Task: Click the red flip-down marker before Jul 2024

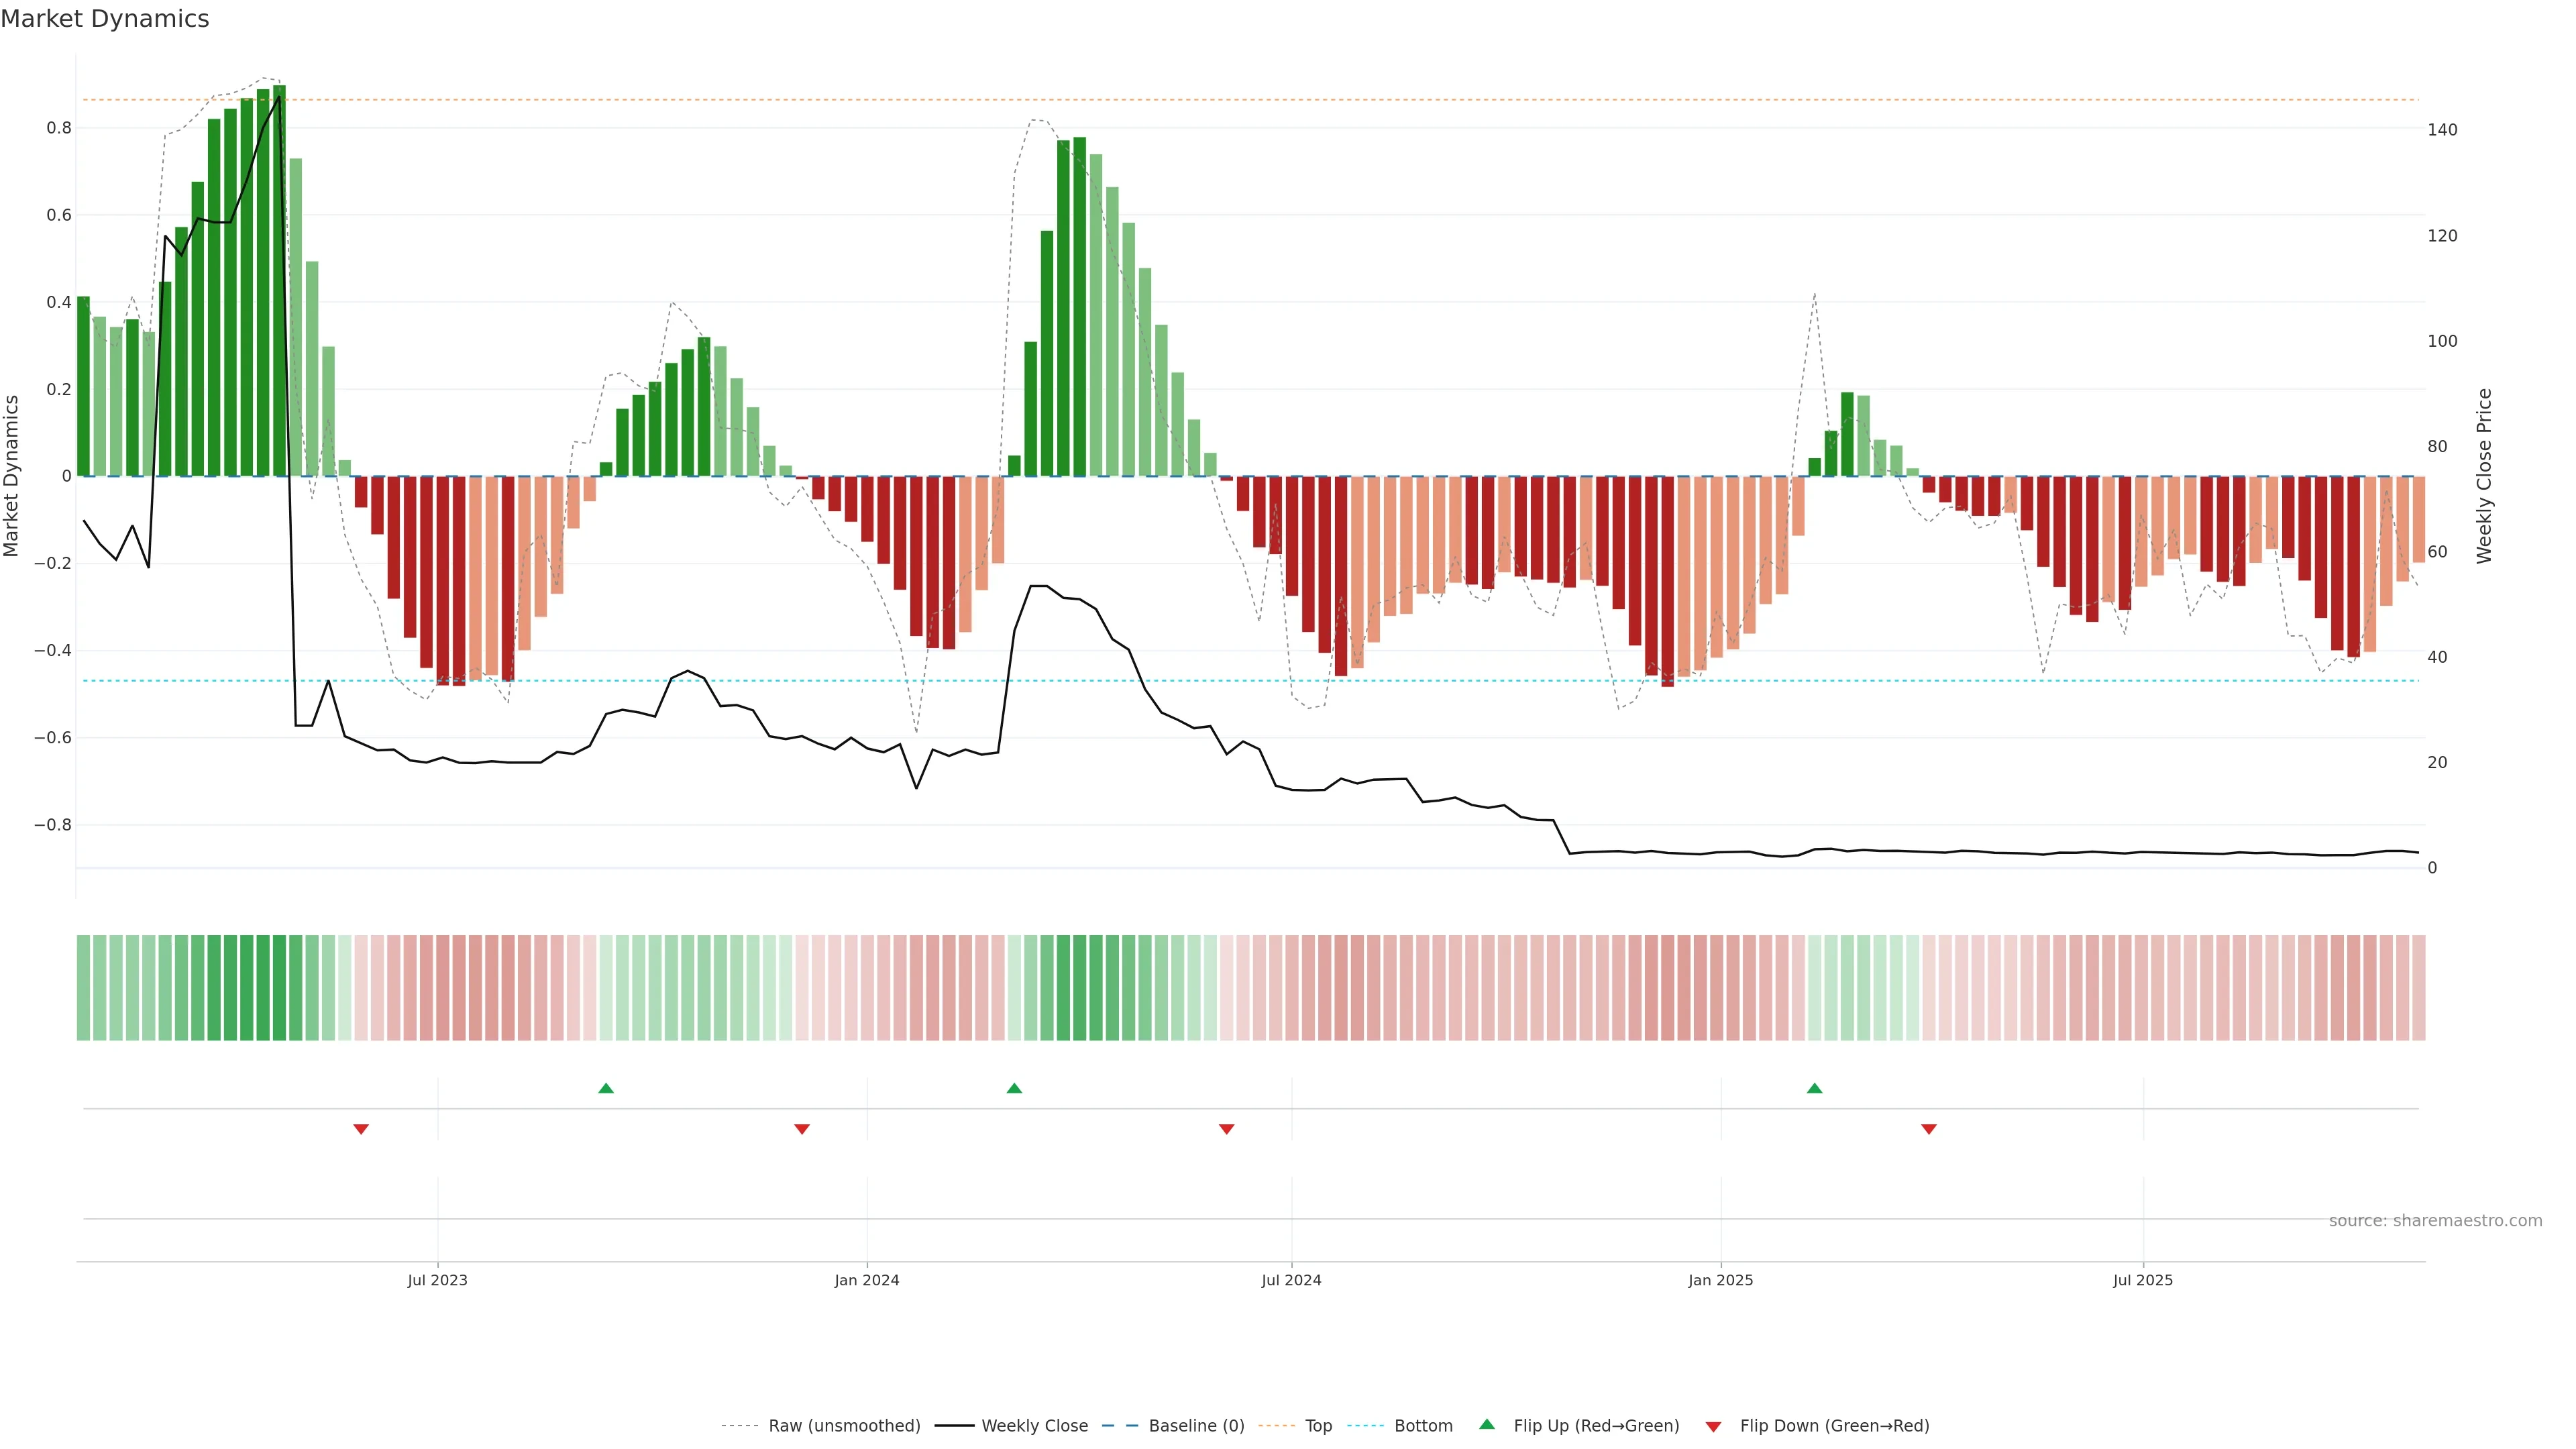Action: point(1226,1129)
